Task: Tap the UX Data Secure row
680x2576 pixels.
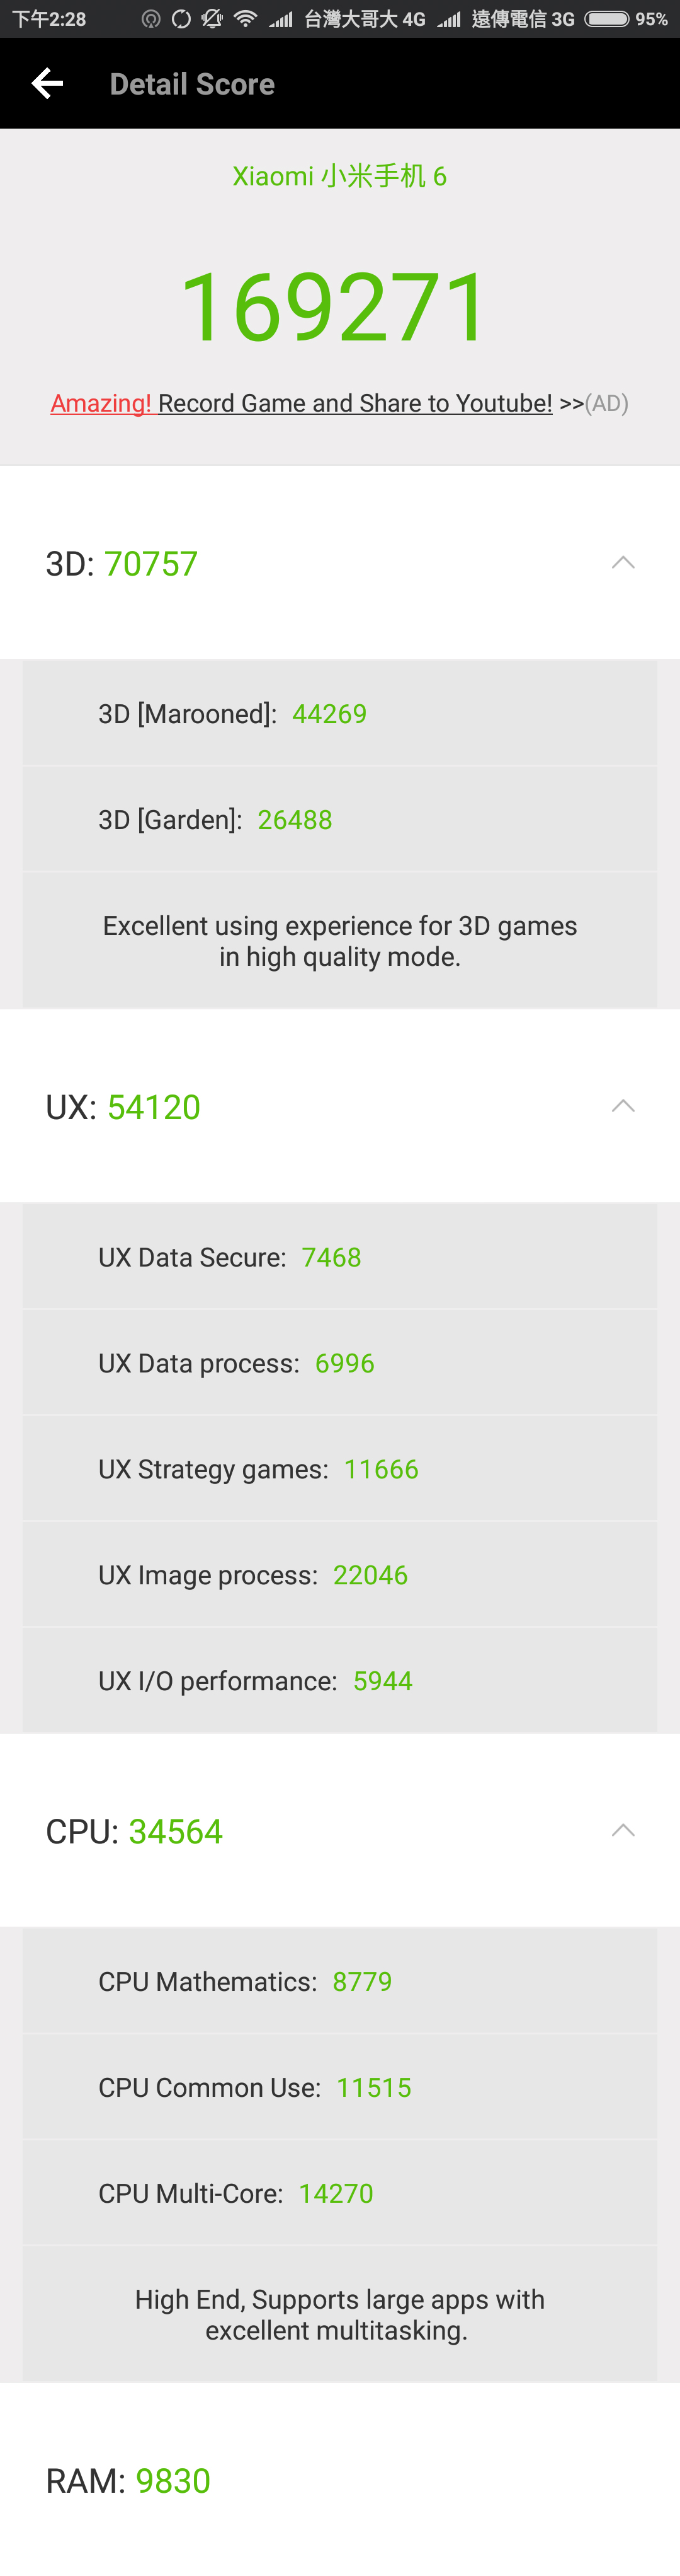Action: pyautogui.click(x=339, y=1257)
